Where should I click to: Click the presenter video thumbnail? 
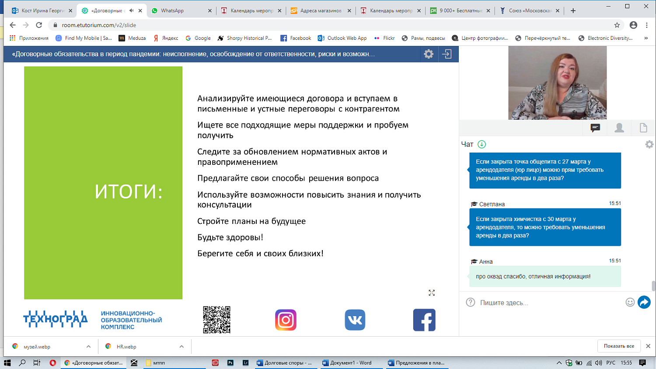[x=557, y=83]
